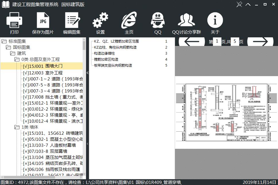Click tree vertical scrollbar up arrow
The height and width of the screenshot is (185, 278).
click(x=84, y=39)
